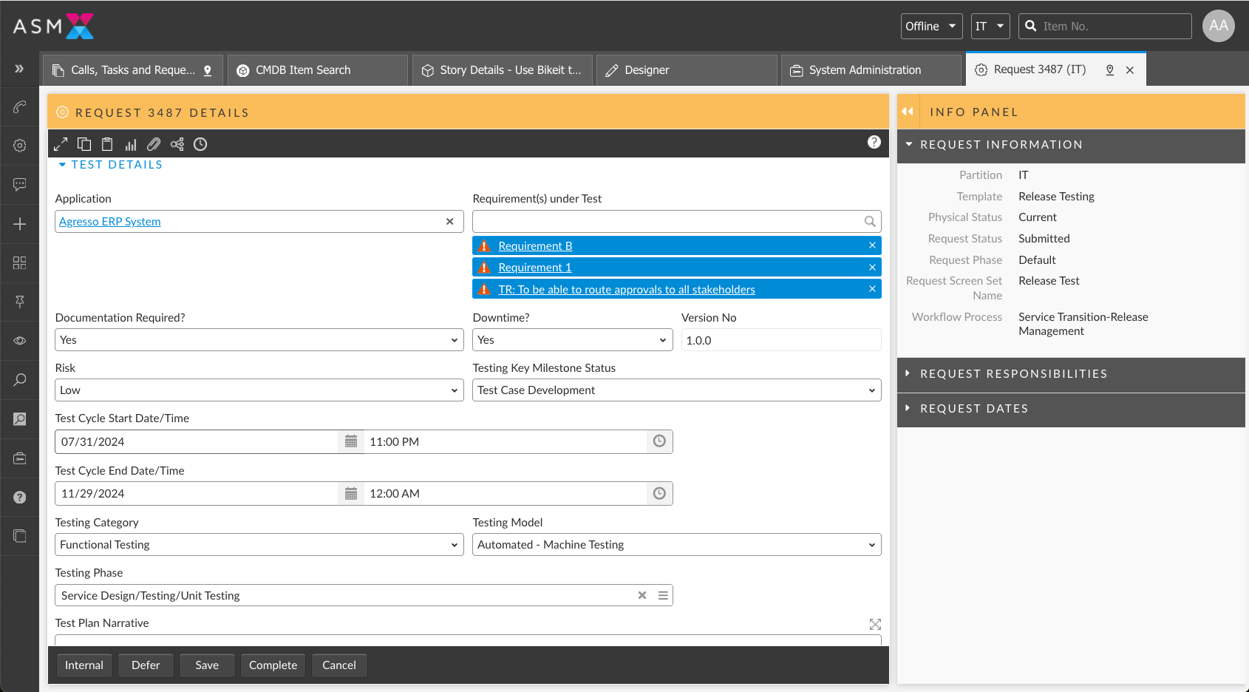Open the chat messages sidebar icon
Screen dimensions: 1249x692
[19, 184]
